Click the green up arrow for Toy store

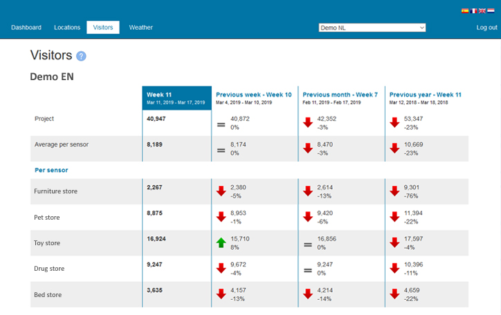[x=221, y=242]
